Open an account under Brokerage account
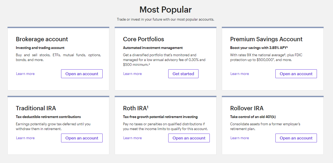This screenshot has width=333, height=163. click(82, 74)
